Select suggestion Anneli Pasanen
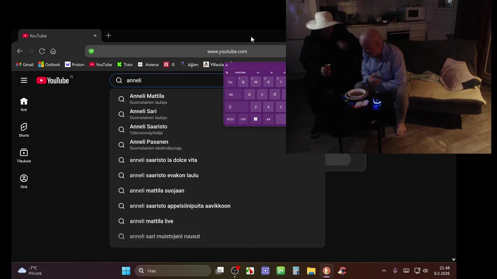 [217, 145]
